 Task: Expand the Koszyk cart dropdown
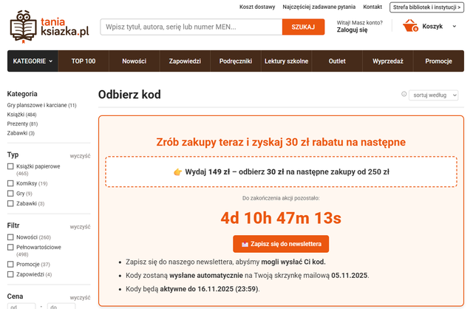(437, 27)
